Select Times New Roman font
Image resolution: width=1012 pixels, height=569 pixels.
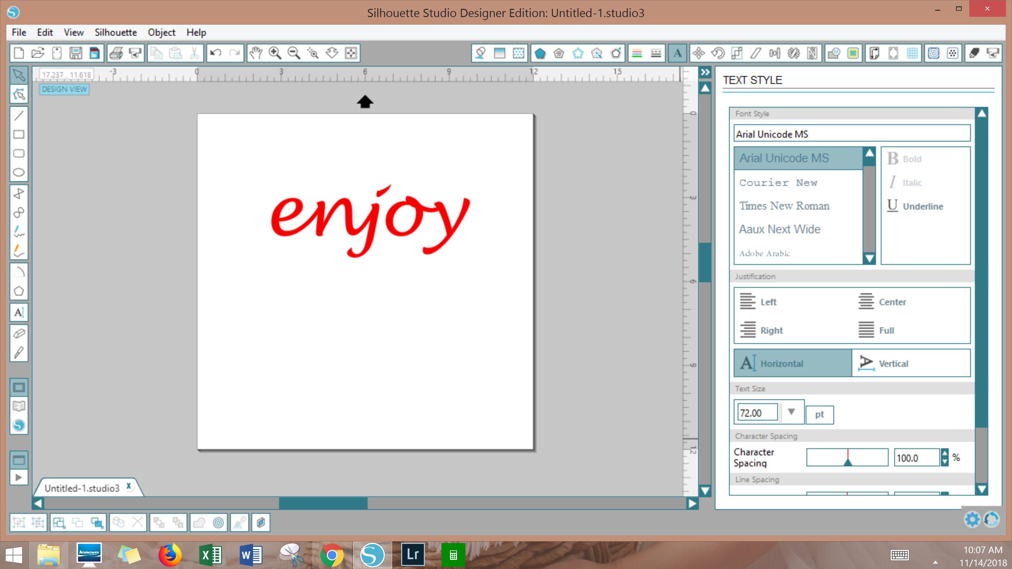click(x=798, y=205)
